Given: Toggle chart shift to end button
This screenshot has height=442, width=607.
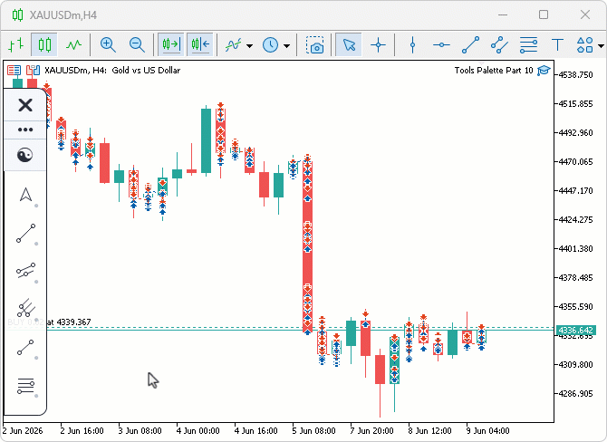Looking at the screenshot, I should click(x=170, y=45).
